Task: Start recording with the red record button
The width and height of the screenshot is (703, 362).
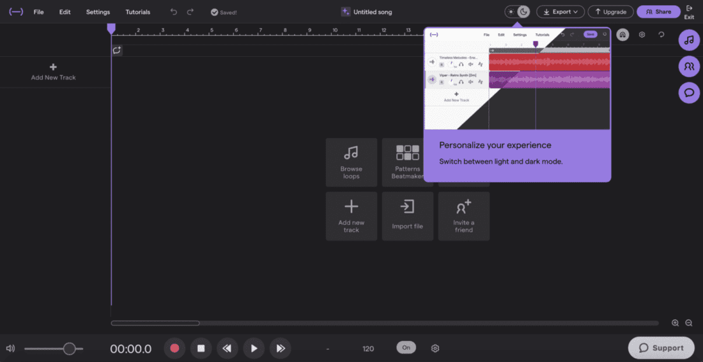Action: pos(175,348)
